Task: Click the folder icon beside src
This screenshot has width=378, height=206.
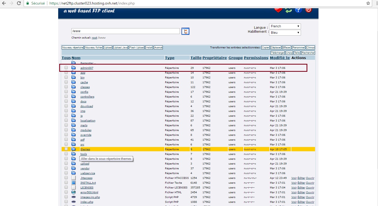Action: click(74, 144)
